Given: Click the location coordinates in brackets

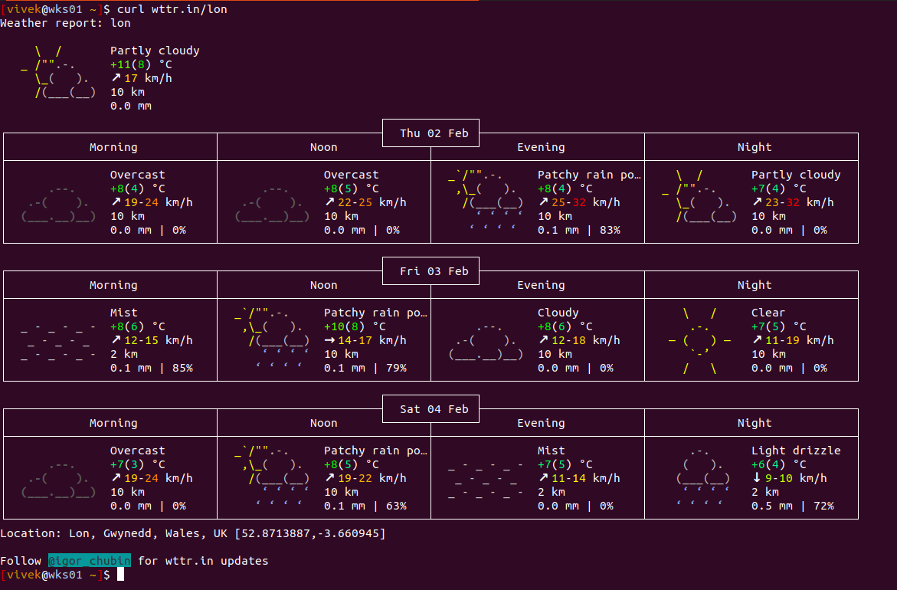Looking at the screenshot, I should click(x=310, y=533).
